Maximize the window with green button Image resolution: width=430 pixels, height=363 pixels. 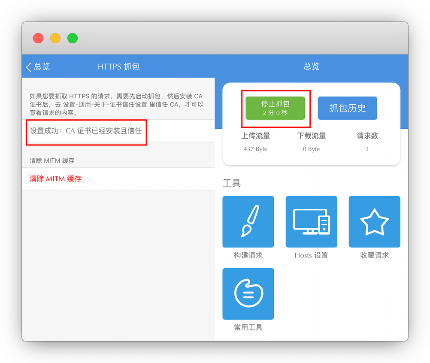[73, 38]
